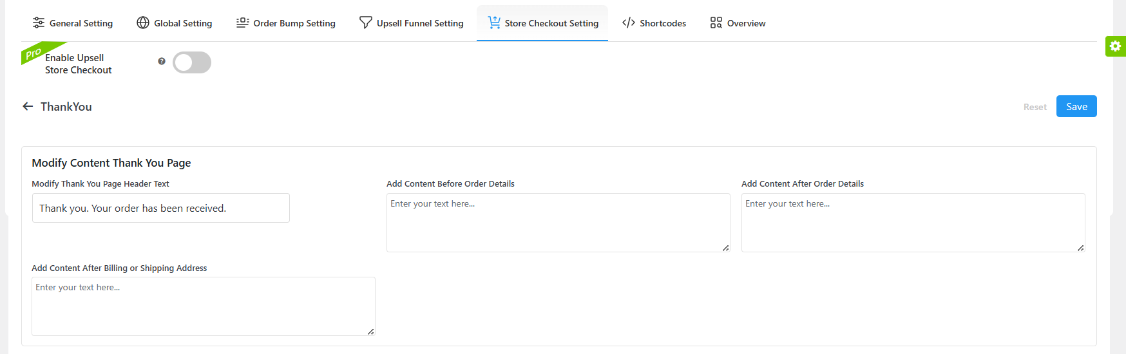Click the help question mark icon
This screenshot has height=354, width=1126.
pos(162,61)
